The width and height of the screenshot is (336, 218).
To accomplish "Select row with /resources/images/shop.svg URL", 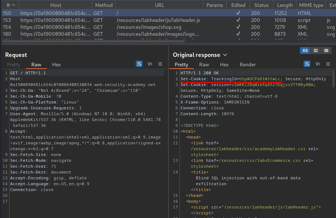I will click(169, 27).
